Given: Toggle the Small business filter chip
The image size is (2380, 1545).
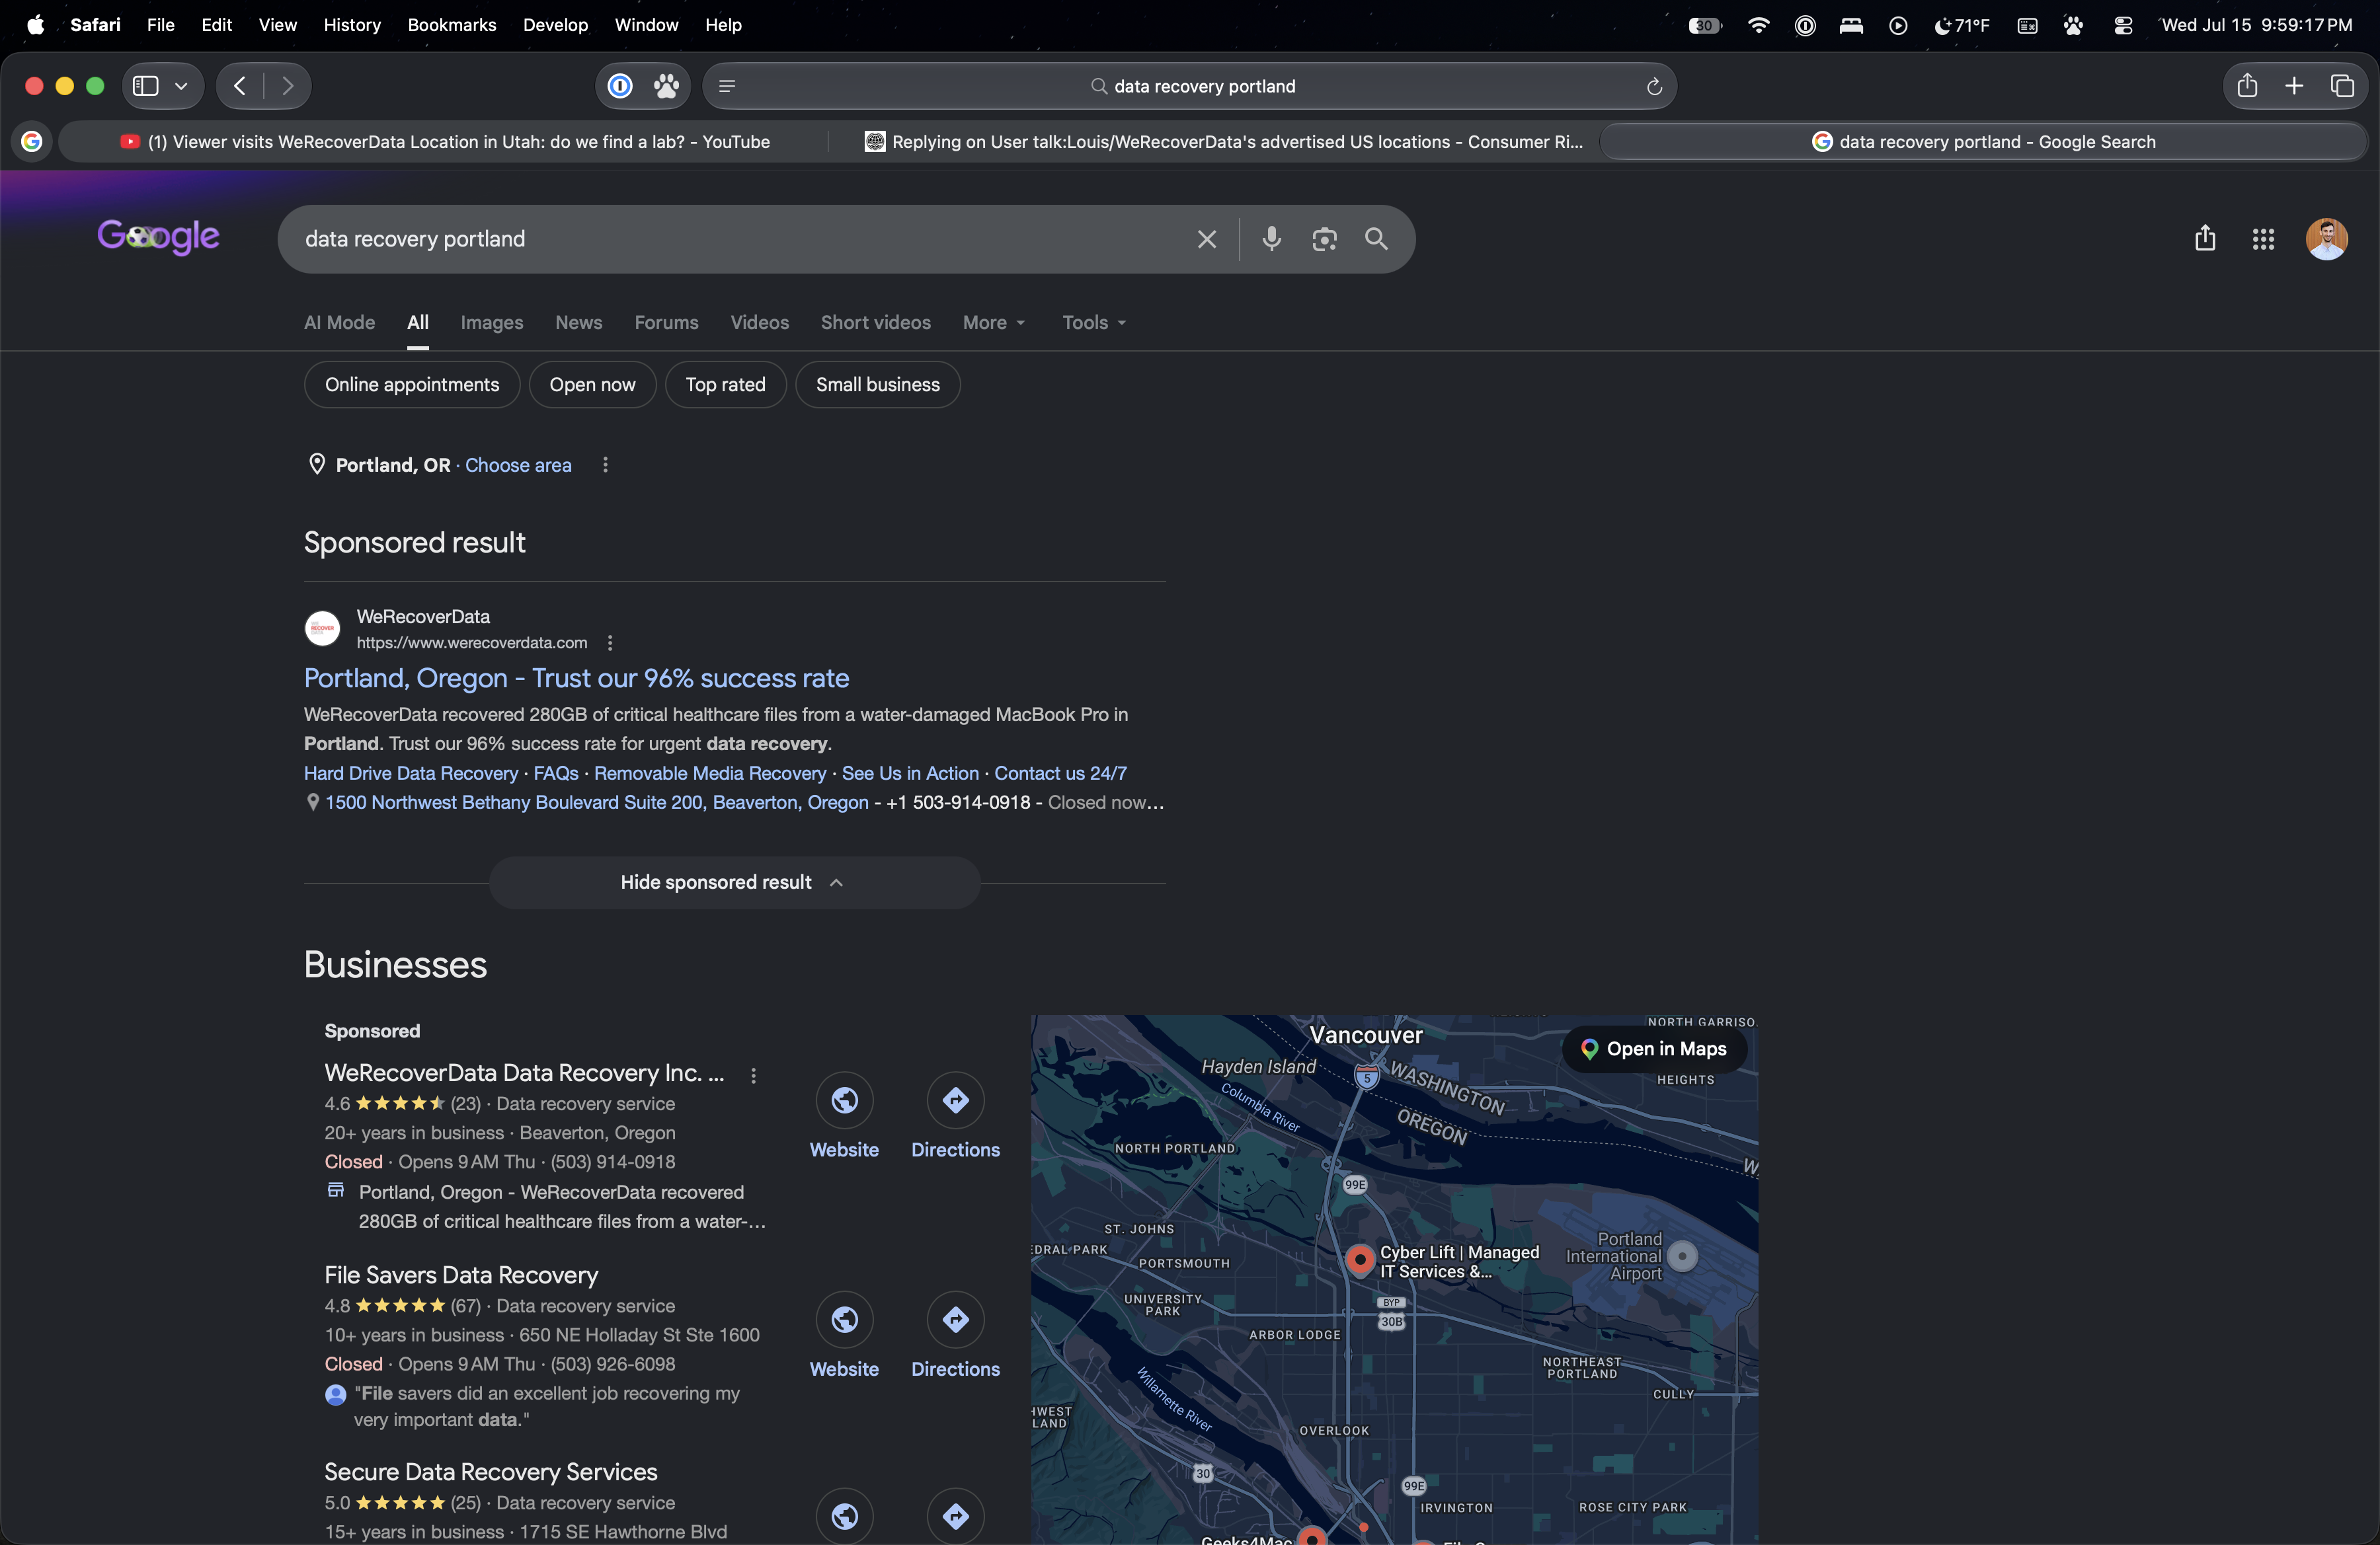Looking at the screenshot, I should pyautogui.click(x=877, y=385).
